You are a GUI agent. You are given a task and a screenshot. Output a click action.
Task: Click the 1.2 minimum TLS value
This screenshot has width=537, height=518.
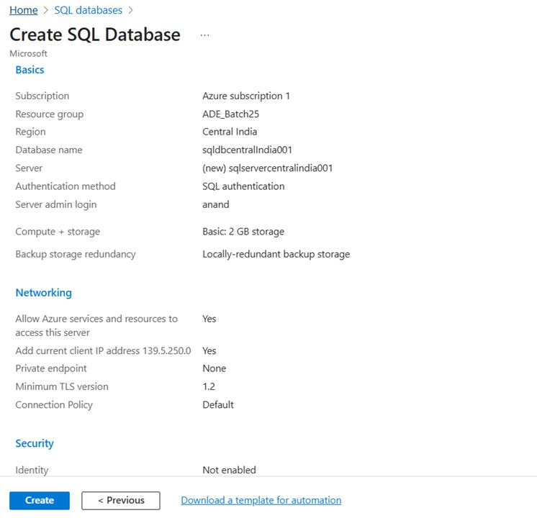pyautogui.click(x=209, y=386)
